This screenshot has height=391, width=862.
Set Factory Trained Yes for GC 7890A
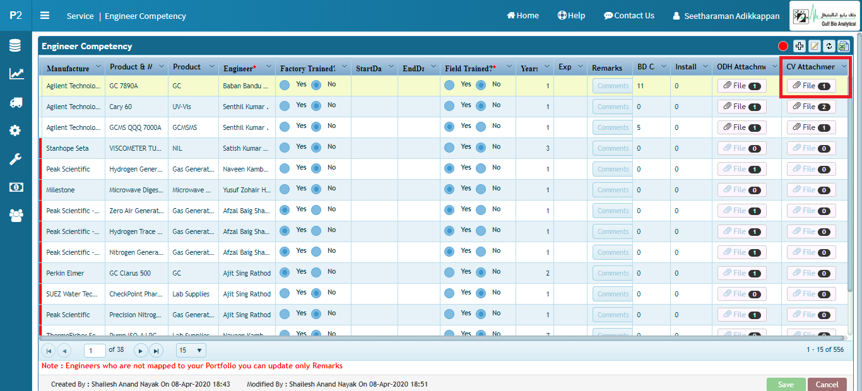point(285,85)
